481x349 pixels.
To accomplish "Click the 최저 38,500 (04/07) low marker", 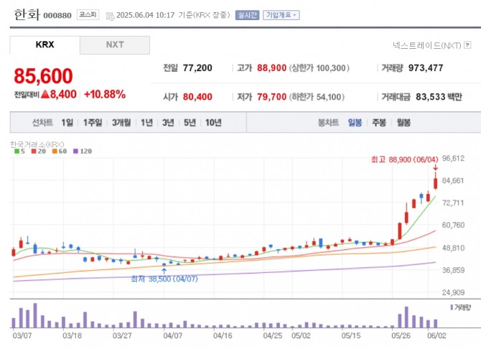I will [x=164, y=279].
